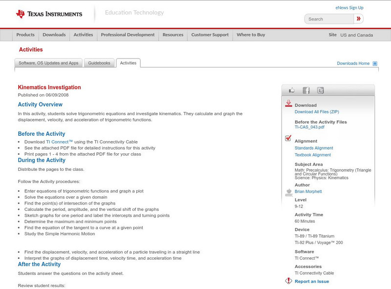Open the Products menu
This screenshot has width=391, height=289.
pos(25,35)
